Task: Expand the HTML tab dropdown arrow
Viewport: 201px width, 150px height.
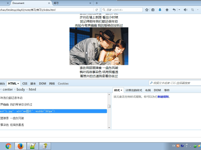Action: click(18, 84)
